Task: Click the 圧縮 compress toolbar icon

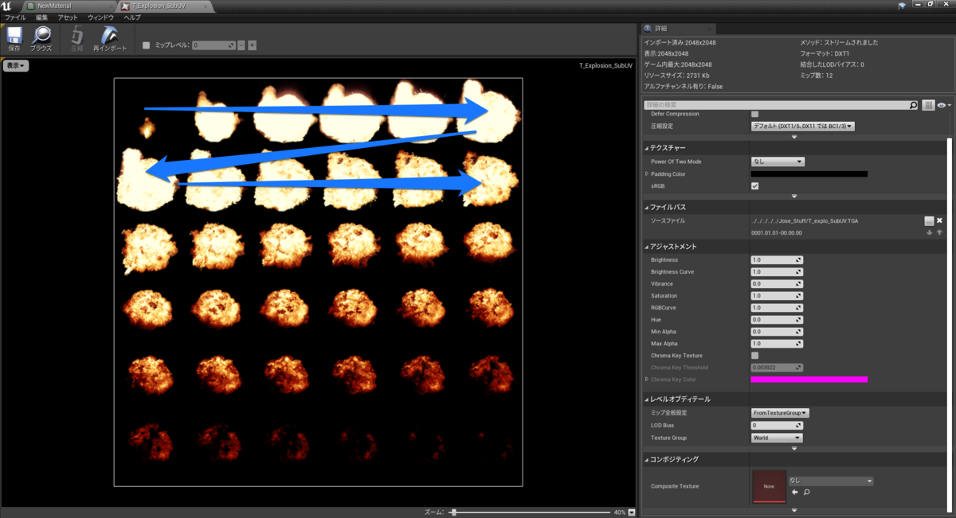Action: 77,35
